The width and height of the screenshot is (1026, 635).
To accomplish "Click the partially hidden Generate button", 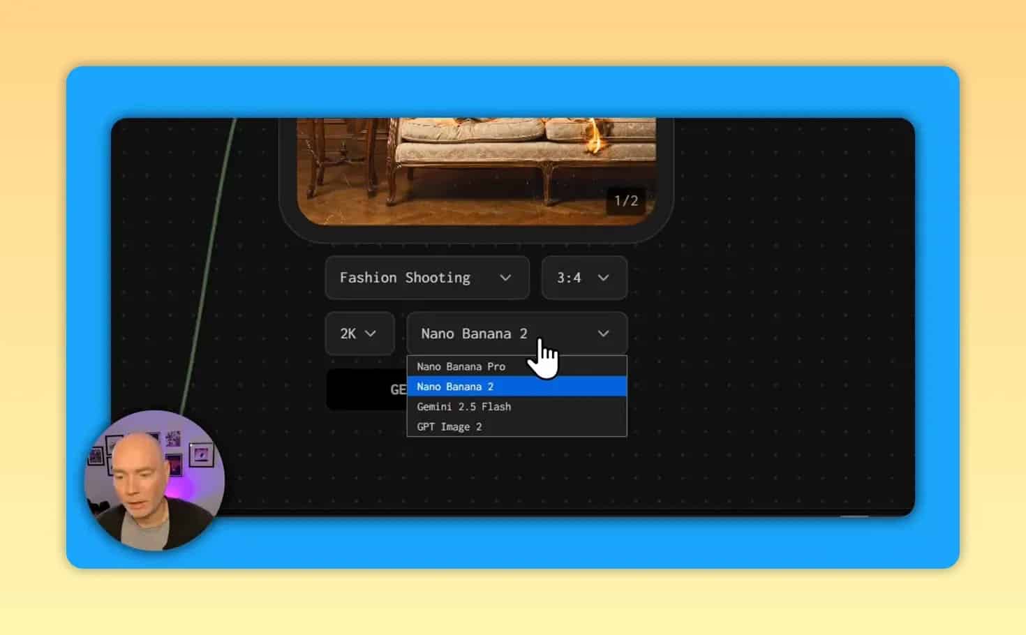I will pyautogui.click(x=366, y=389).
